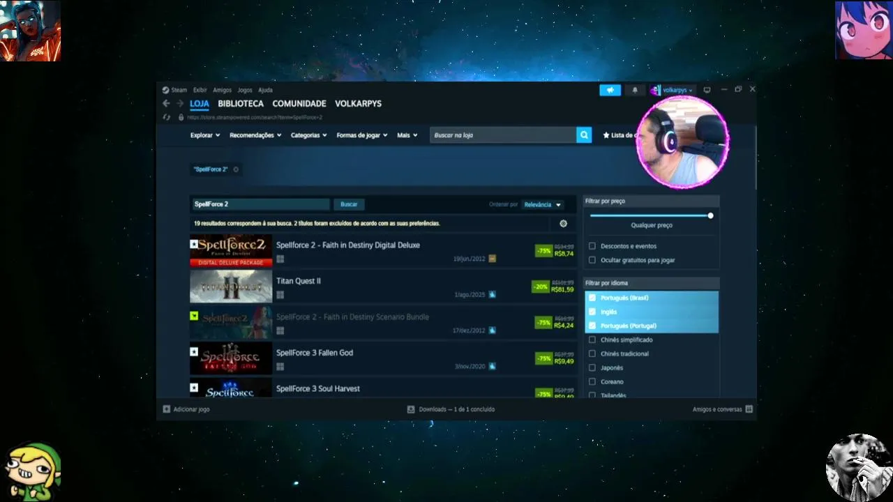The width and height of the screenshot is (893, 502).
Task: Open the Relevância sort dropdown
Action: click(x=542, y=204)
